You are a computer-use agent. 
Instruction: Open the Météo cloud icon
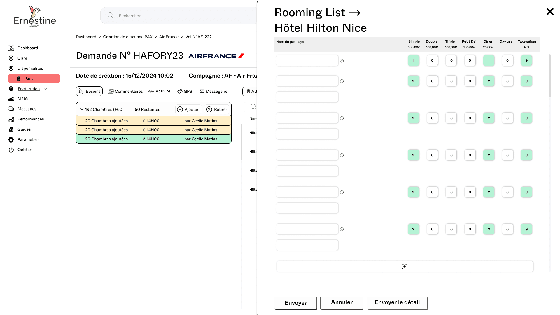11,99
